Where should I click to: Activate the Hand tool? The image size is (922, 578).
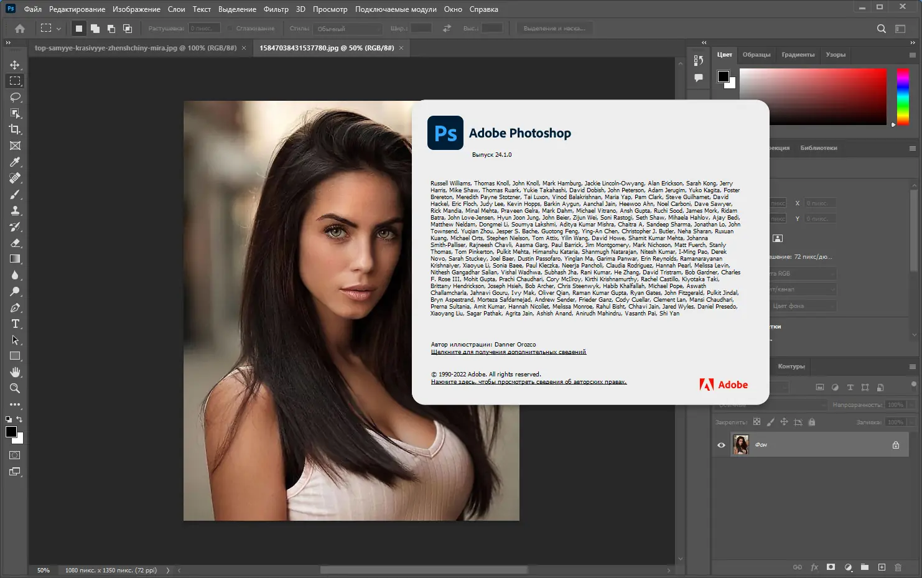[x=15, y=372]
